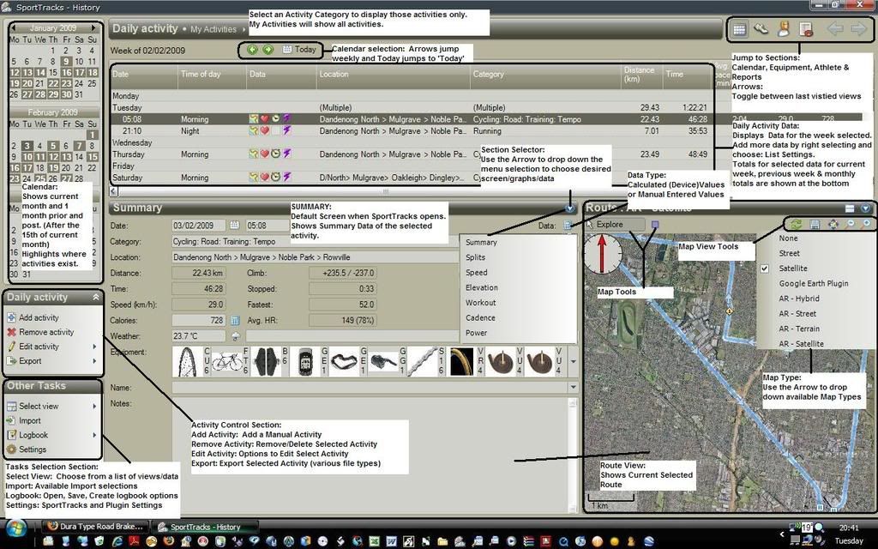Go to previous month in calendar
The width and height of the screenshot is (878, 549).
(x=14, y=28)
